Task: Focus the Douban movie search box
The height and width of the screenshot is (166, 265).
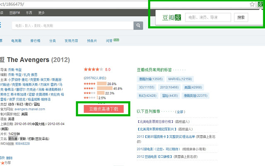Action: [73, 26]
